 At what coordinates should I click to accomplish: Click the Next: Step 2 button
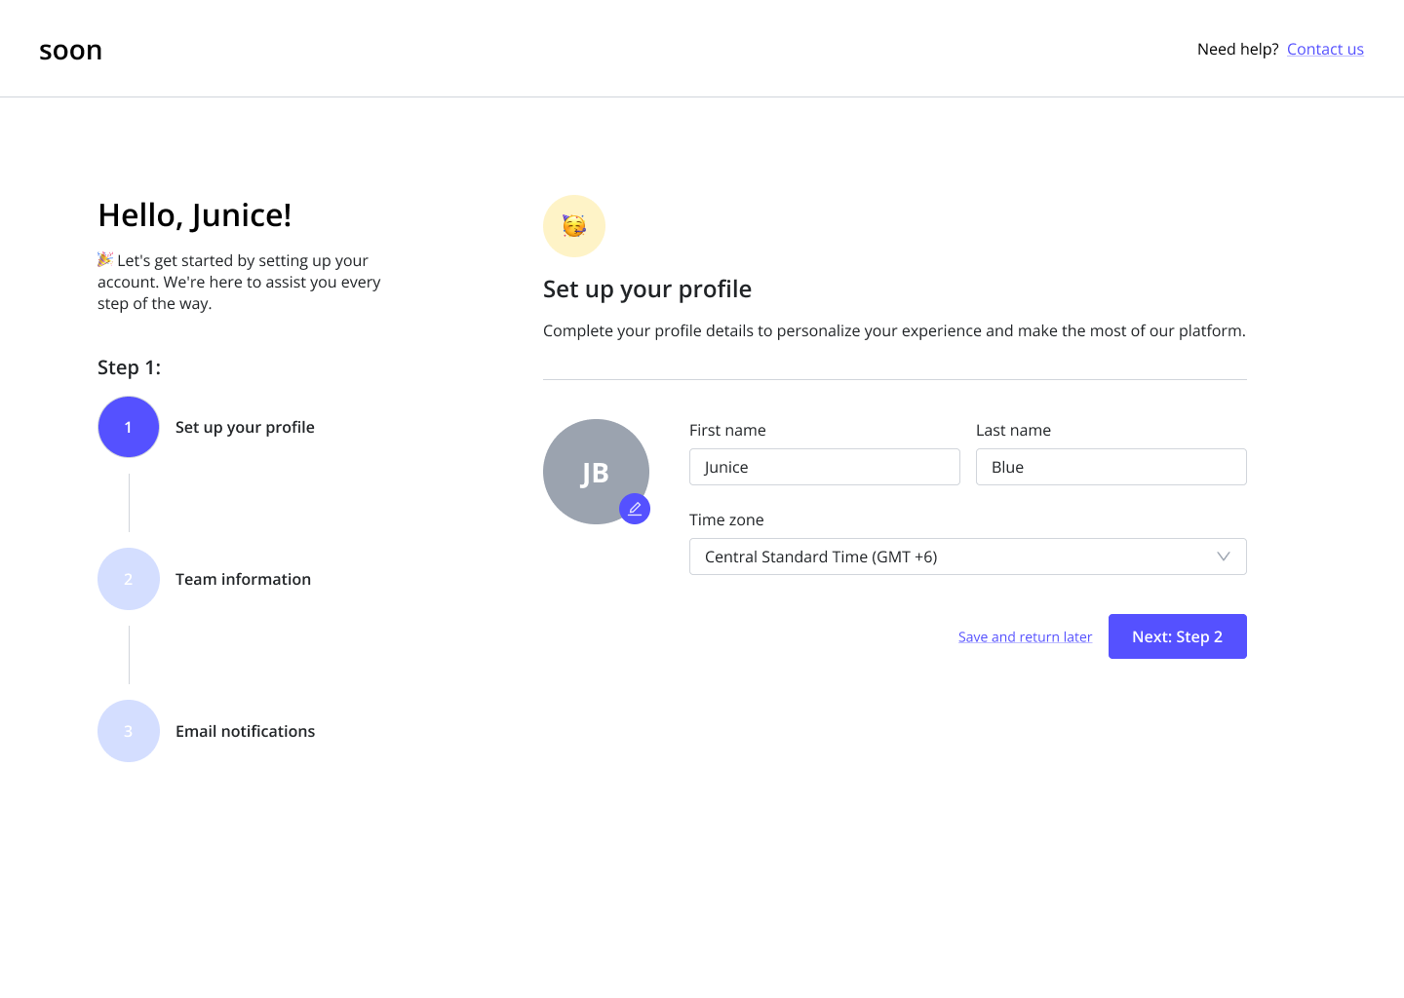(x=1178, y=636)
